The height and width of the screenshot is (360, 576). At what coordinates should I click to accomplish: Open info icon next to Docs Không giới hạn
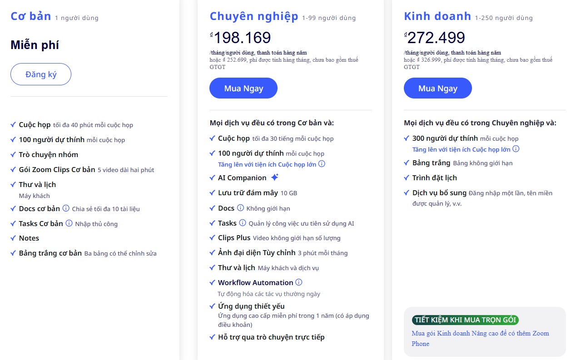pos(240,208)
